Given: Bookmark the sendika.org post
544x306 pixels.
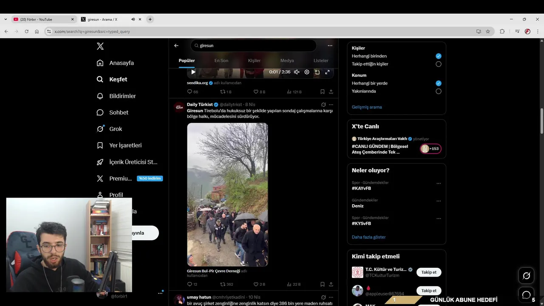Looking at the screenshot, I should [x=323, y=92].
